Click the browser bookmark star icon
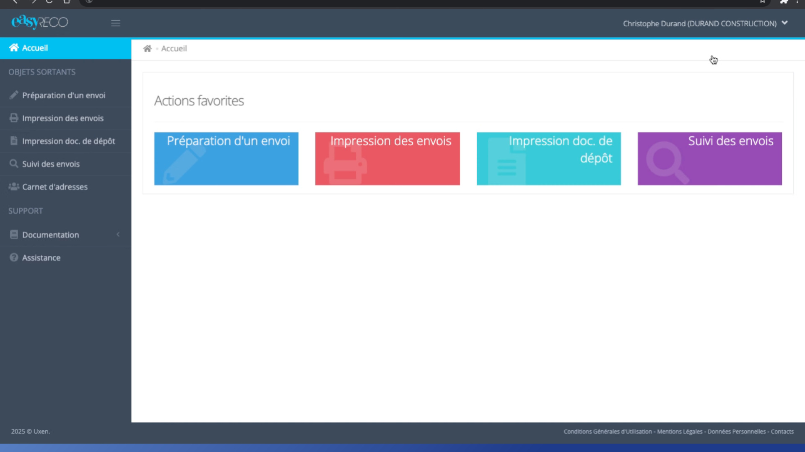Image resolution: width=805 pixels, height=452 pixels. point(763,2)
